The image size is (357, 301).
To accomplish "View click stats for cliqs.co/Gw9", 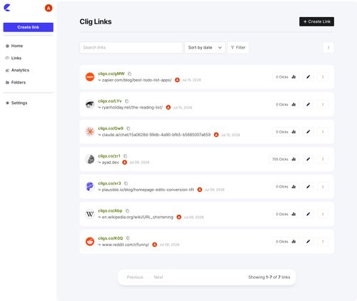I will click(286, 132).
